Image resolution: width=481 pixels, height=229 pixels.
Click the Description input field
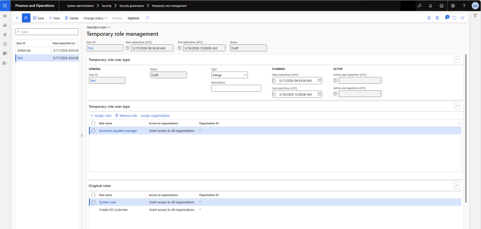click(x=236, y=89)
